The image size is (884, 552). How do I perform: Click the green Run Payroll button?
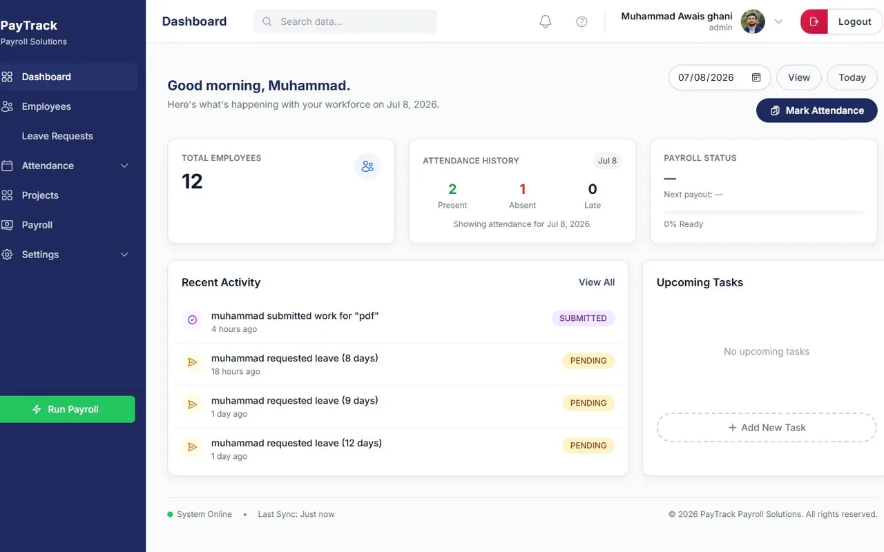pyautogui.click(x=66, y=409)
